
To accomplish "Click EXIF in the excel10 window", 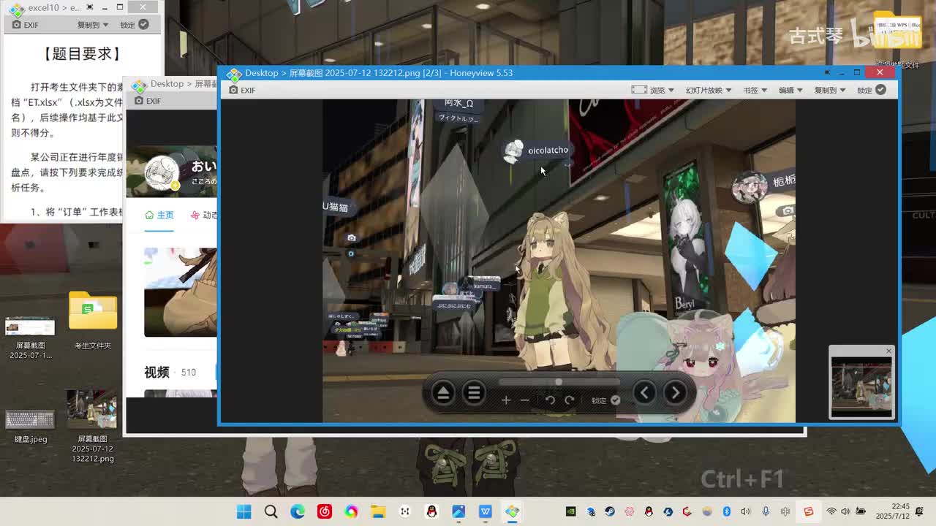I will coord(25,25).
